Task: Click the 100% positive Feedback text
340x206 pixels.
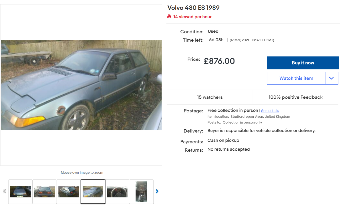Action: click(296, 97)
